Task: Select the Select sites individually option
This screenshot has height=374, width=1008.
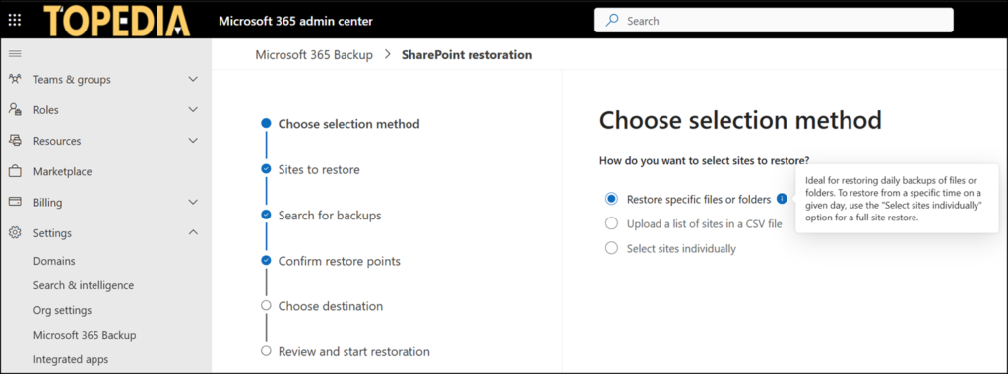Action: 612,248
